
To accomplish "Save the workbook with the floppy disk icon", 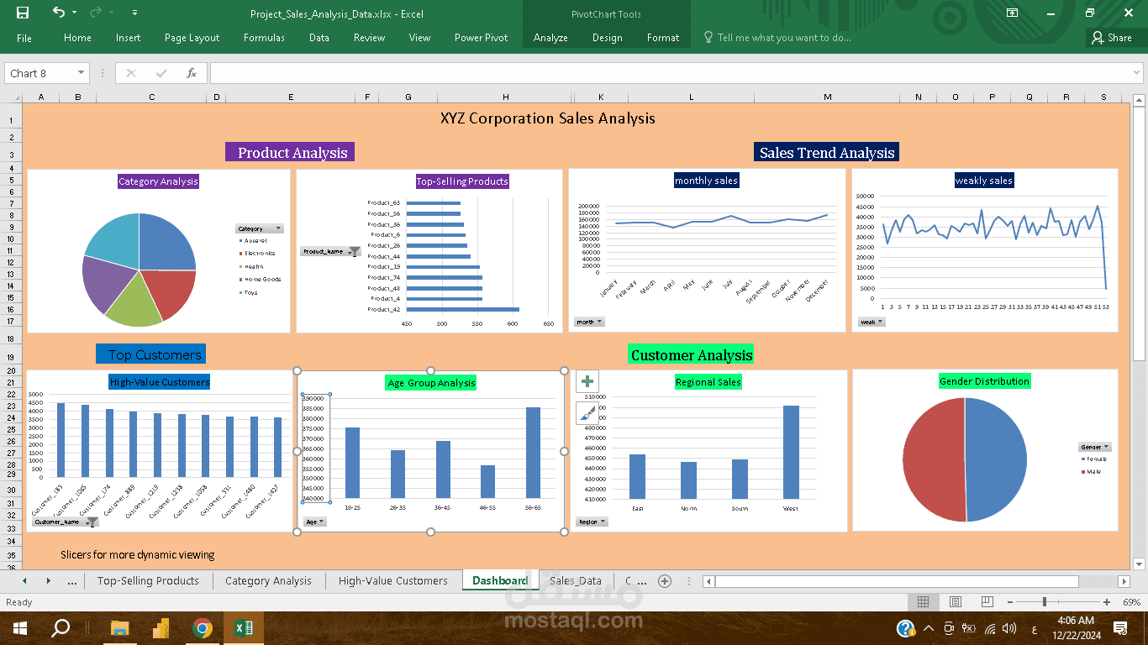I will tap(23, 13).
